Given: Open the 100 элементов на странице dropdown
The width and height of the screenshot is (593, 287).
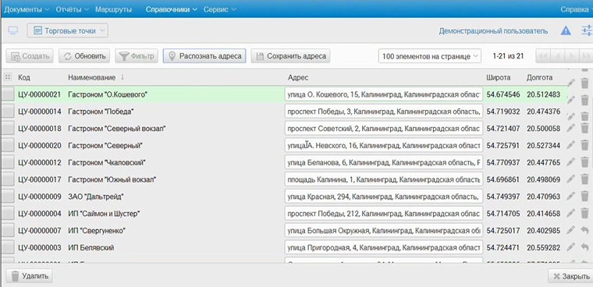Looking at the screenshot, I should [430, 56].
